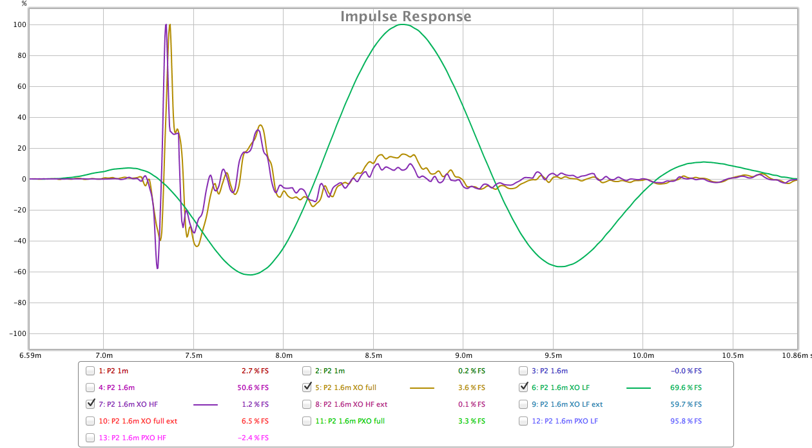Click the 0.1 % FS value
The width and height of the screenshot is (812, 448).
471,404
